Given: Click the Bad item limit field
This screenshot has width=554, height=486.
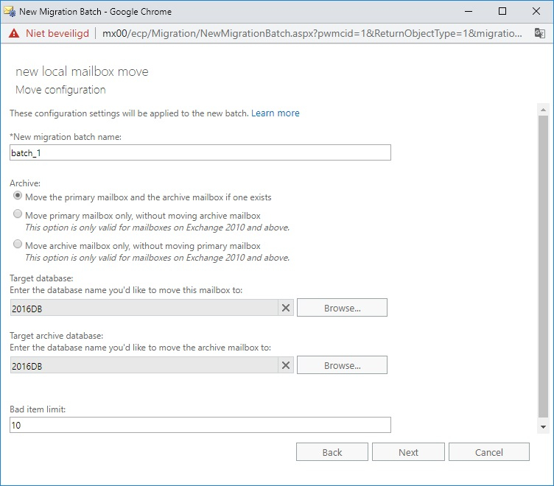Looking at the screenshot, I should 200,425.
